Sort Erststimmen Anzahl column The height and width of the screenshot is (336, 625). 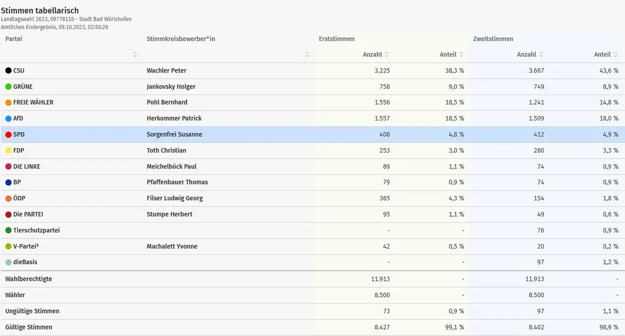click(387, 55)
